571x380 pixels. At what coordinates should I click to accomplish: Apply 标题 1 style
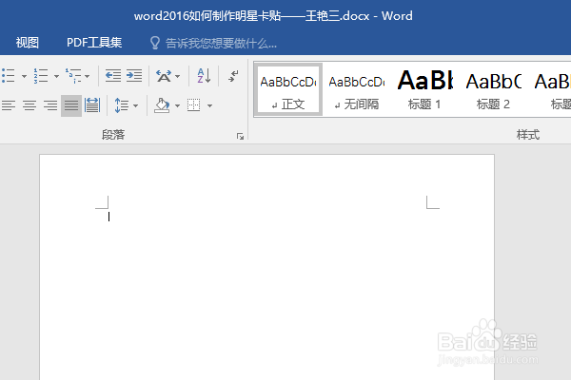424,89
